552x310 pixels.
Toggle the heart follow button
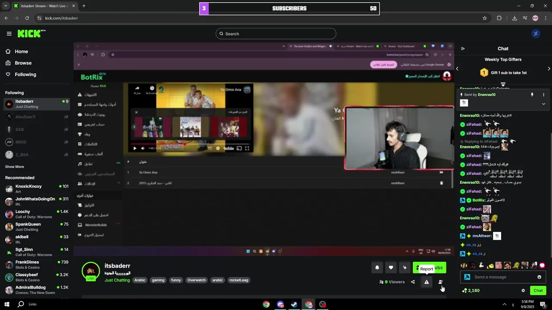click(x=391, y=267)
